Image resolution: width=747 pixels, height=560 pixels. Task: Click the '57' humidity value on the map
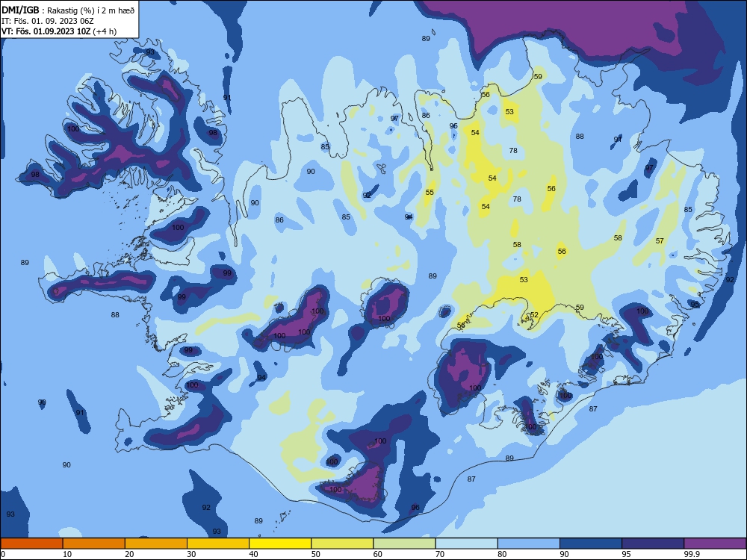click(x=660, y=241)
